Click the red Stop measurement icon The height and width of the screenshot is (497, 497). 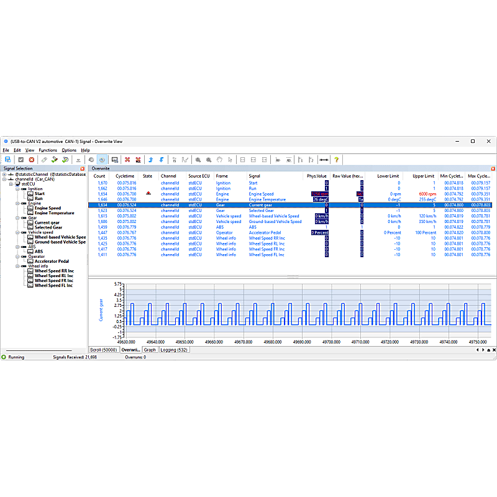pos(32,160)
